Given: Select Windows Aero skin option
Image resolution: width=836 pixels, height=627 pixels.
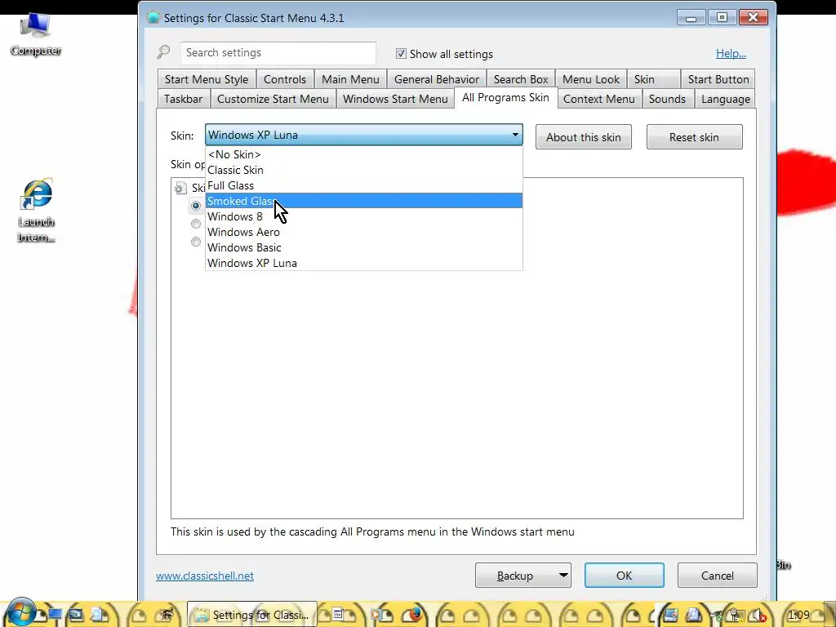Looking at the screenshot, I should (x=363, y=232).
